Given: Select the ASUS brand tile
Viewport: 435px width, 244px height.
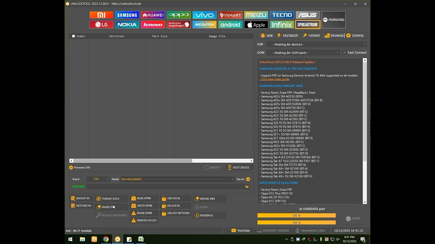Looking at the screenshot, I should click(x=308, y=15).
